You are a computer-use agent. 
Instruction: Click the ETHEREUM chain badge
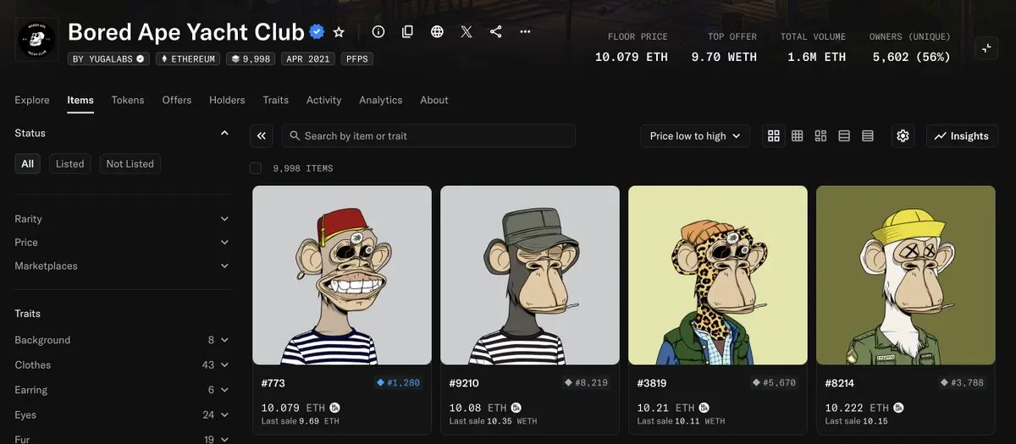tap(189, 59)
